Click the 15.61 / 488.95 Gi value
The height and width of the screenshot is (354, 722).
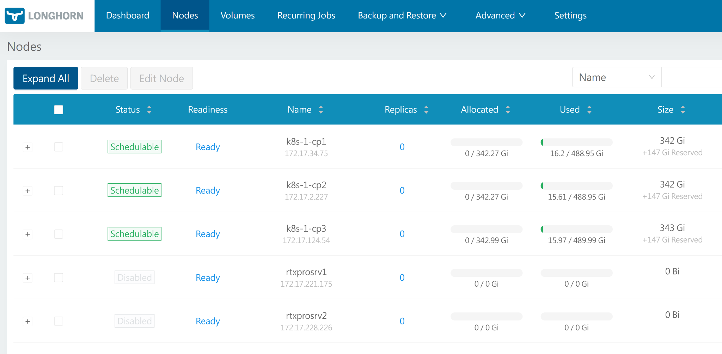coord(576,197)
